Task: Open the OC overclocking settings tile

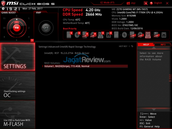Action: [18, 86]
